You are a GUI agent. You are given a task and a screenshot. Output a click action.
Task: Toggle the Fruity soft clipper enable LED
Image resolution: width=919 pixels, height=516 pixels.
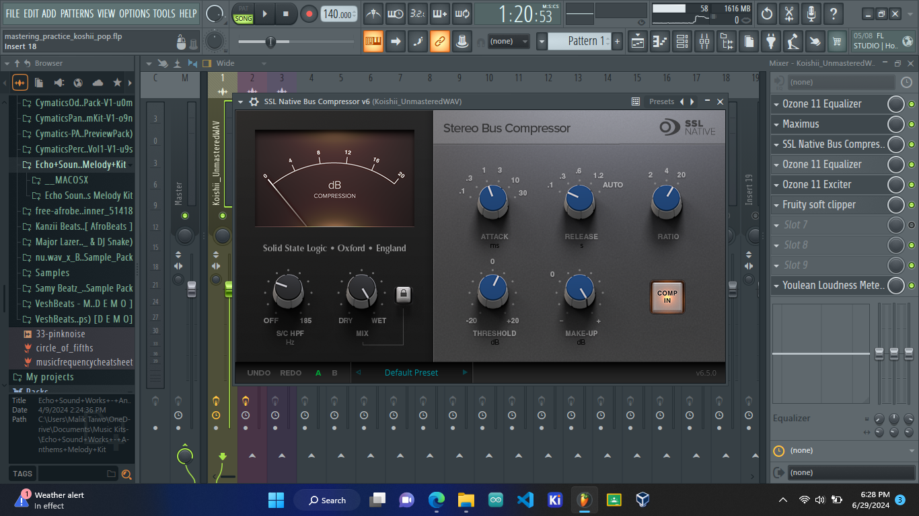click(x=912, y=205)
